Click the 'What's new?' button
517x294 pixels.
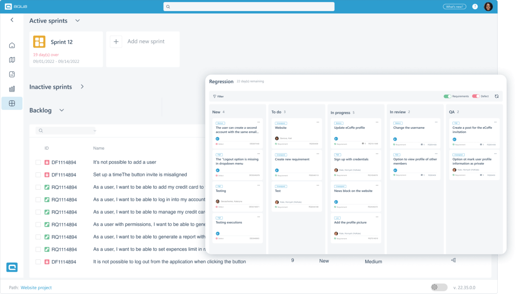pos(454,6)
